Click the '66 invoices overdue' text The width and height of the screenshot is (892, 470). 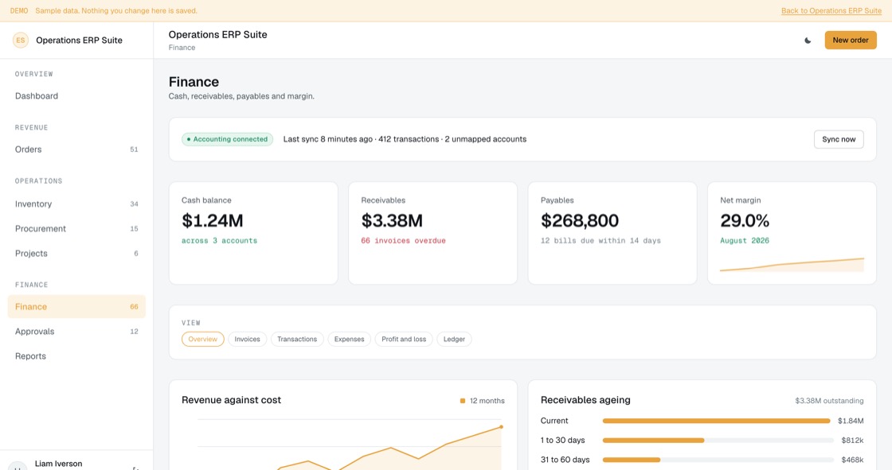coord(403,241)
